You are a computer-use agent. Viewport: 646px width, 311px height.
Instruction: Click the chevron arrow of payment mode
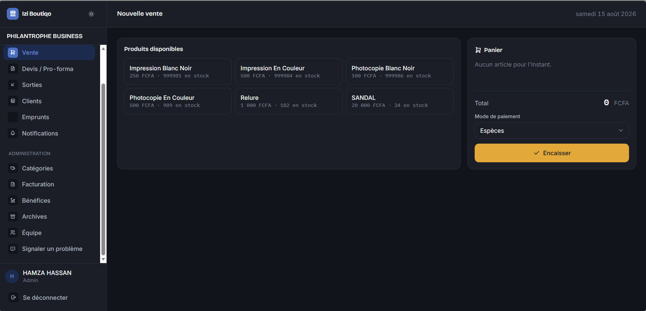point(621,130)
